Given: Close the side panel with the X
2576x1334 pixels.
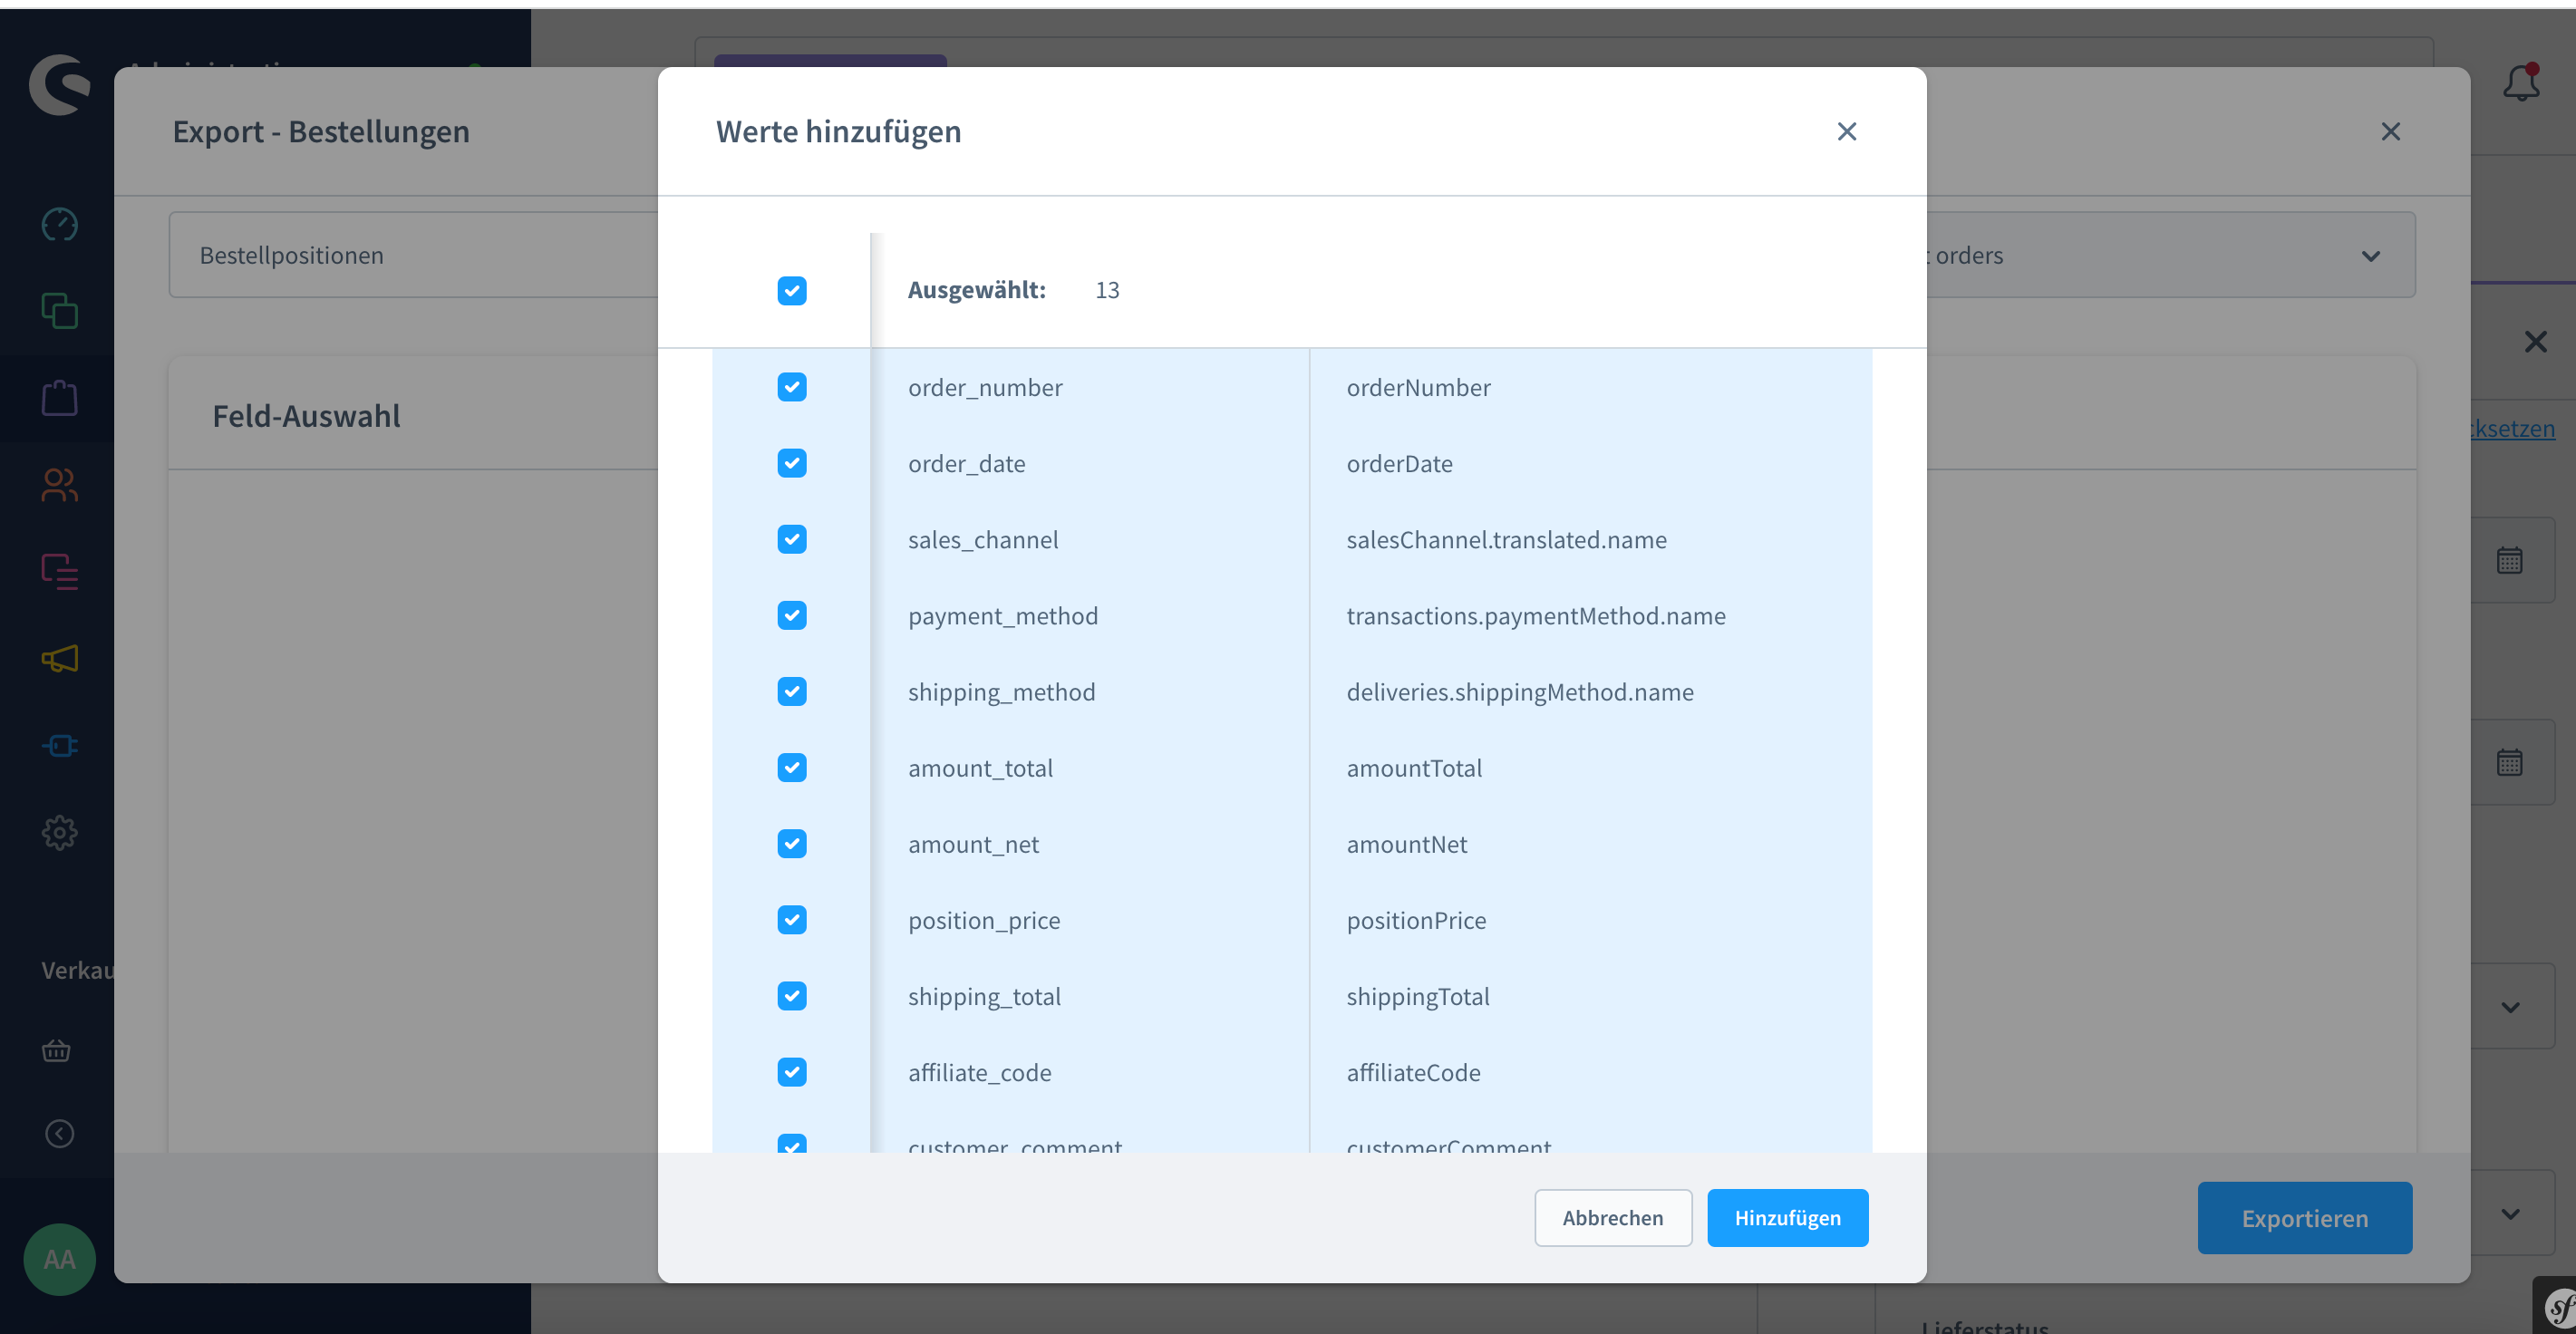Looking at the screenshot, I should pos(2535,342).
